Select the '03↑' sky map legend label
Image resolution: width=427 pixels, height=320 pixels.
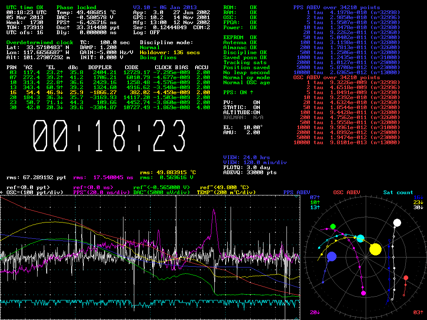pyautogui.click(x=418, y=312)
